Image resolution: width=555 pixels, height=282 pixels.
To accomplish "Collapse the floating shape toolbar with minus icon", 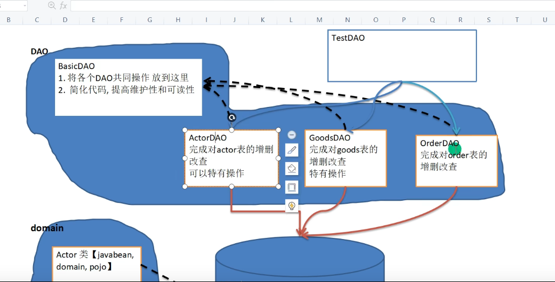I will click(292, 135).
